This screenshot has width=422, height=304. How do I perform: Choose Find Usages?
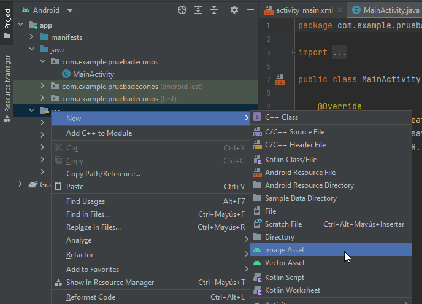click(x=150, y=201)
